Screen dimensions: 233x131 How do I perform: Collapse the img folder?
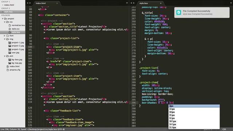5,39
